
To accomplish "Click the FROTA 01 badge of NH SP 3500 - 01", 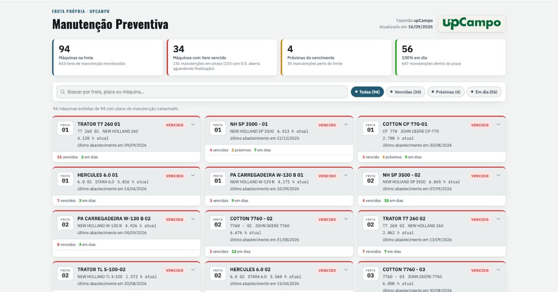I will click(x=218, y=128).
